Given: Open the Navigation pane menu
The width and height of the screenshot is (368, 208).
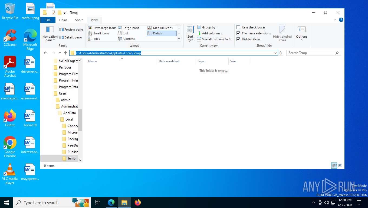Looking at the screenshot, I should coord(50,34).
